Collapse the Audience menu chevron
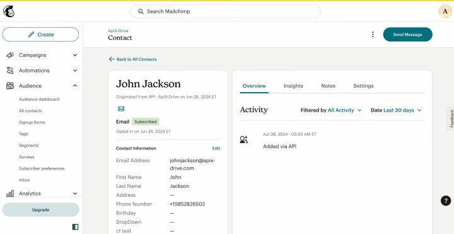The image size is (454, 234). pyautogui.click(x=75, y=86)
